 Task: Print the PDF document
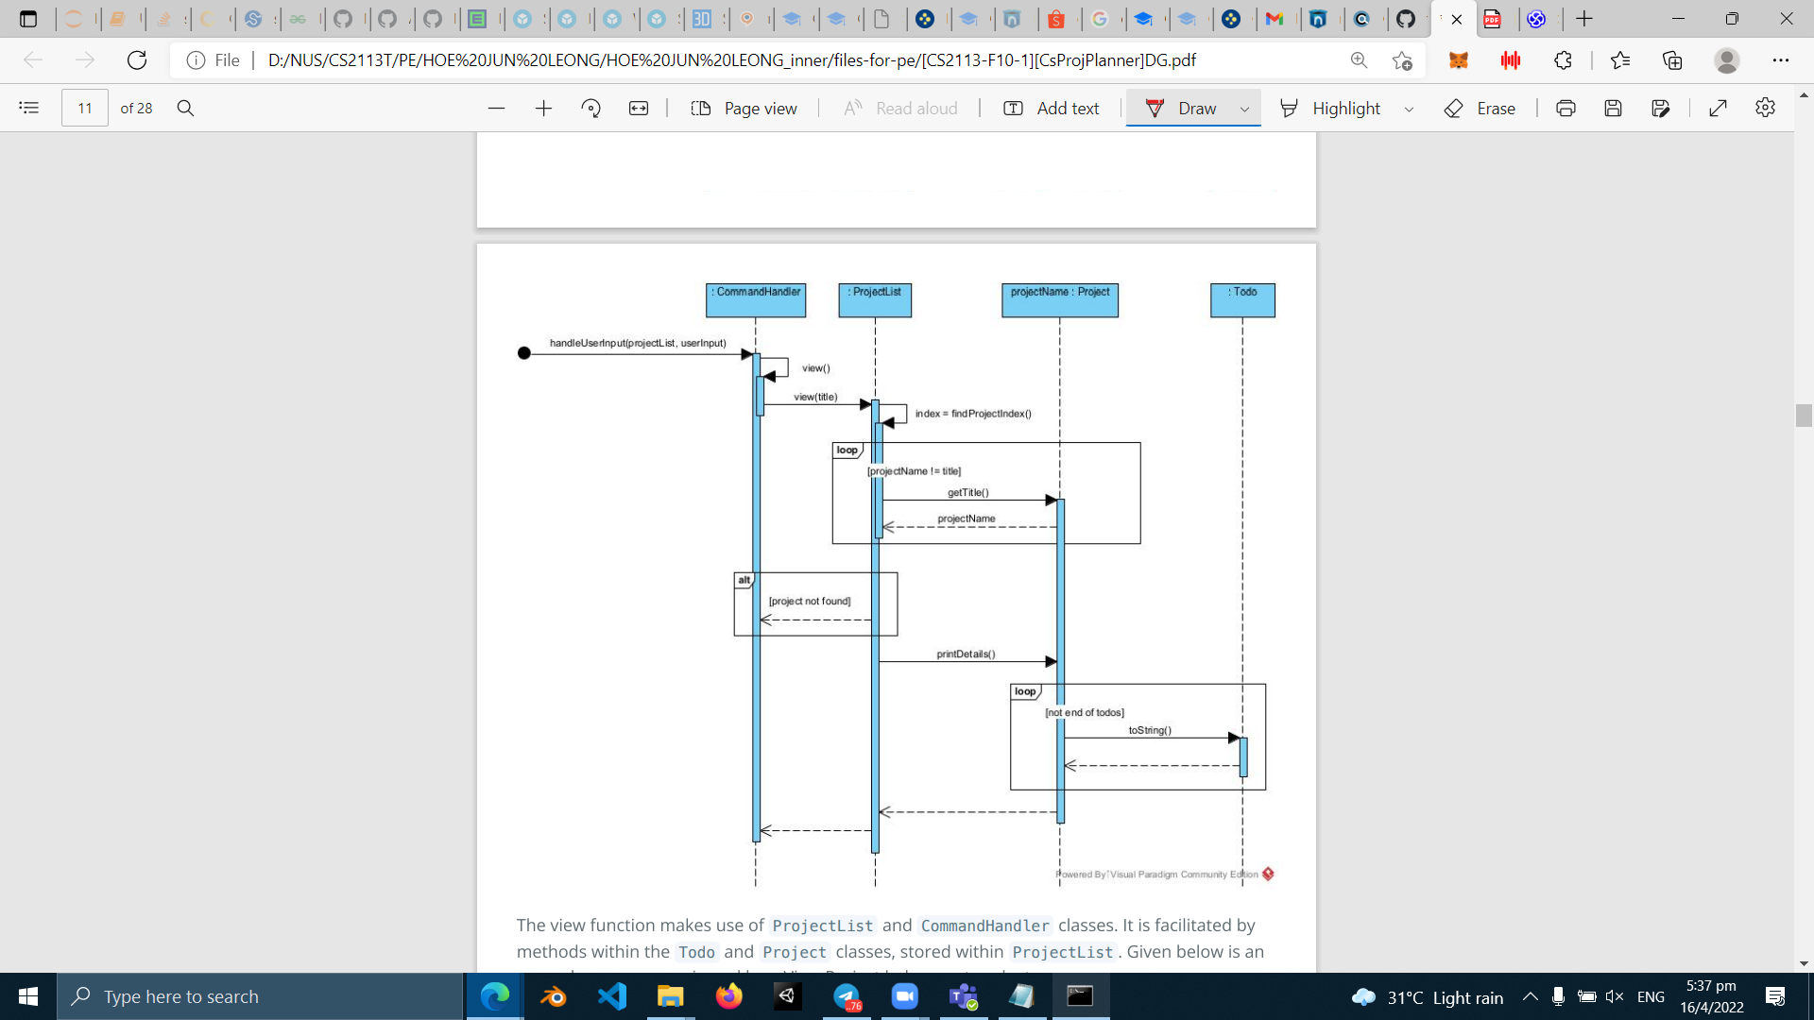click(1566, 108)
